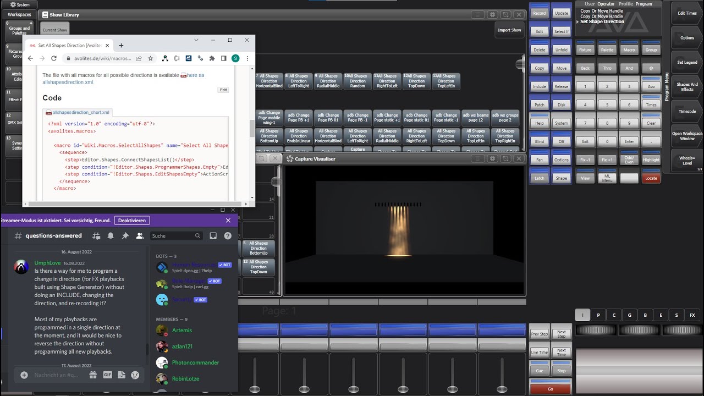Viewport: 704px width, 396px height.
Task: Click the share icon in Chrome's address bar
Action: tap(139, 58)
